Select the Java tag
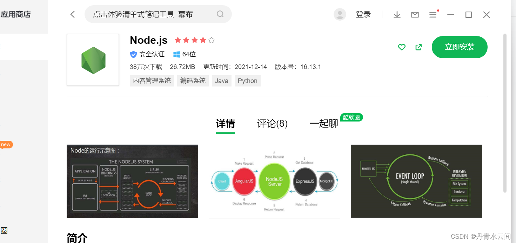 point(222,81)
